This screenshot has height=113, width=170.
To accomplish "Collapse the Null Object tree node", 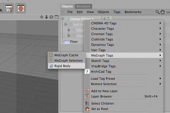I will 65,25.
